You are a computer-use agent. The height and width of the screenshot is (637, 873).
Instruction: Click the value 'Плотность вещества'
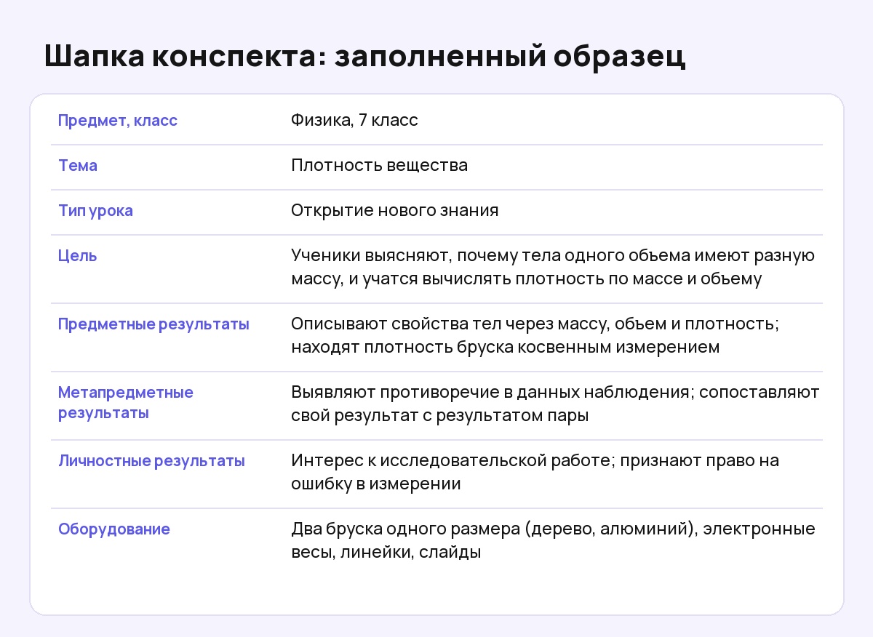(379, 166)
